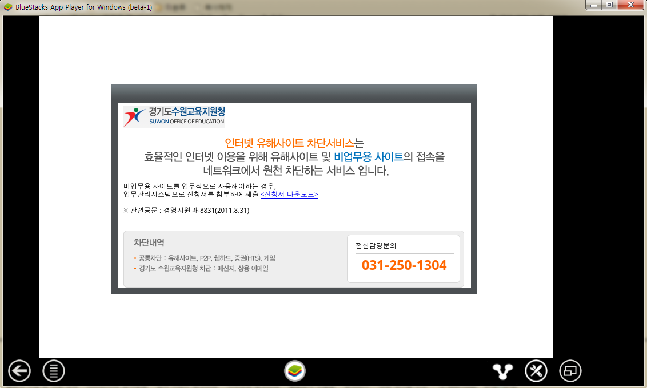Click the BlueStacks title bar app icon

8,7
